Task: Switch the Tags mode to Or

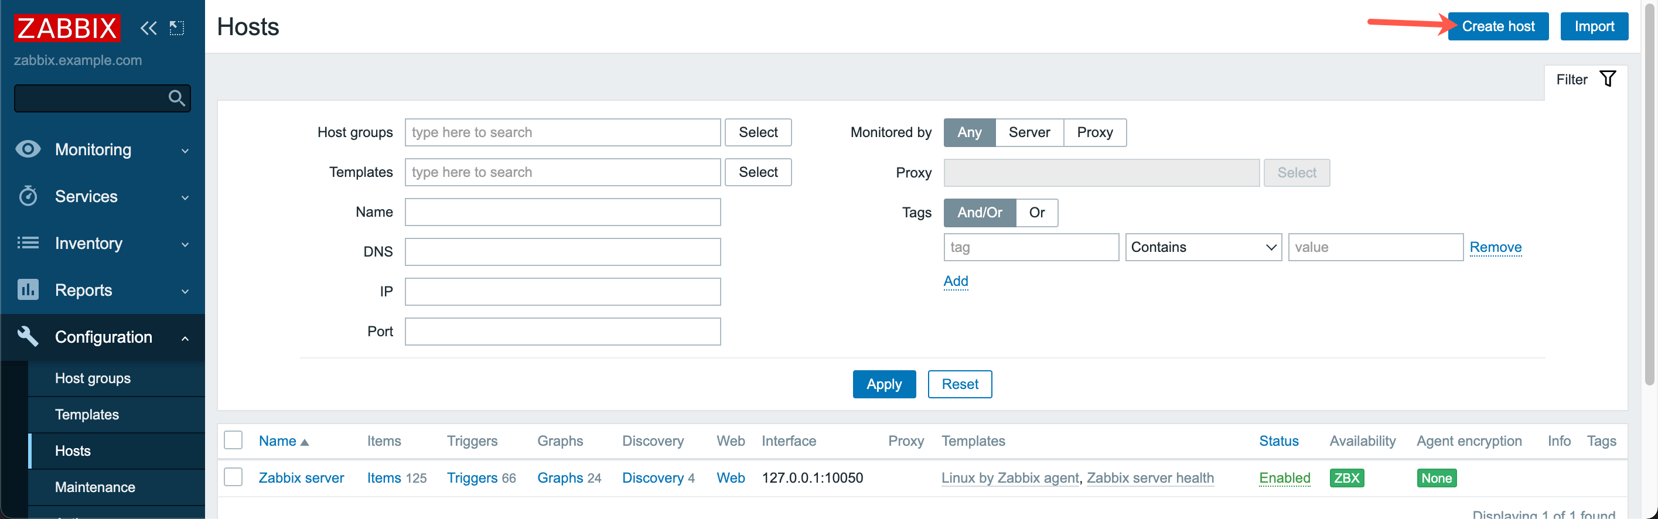Action: click(x=1036, y=213)
